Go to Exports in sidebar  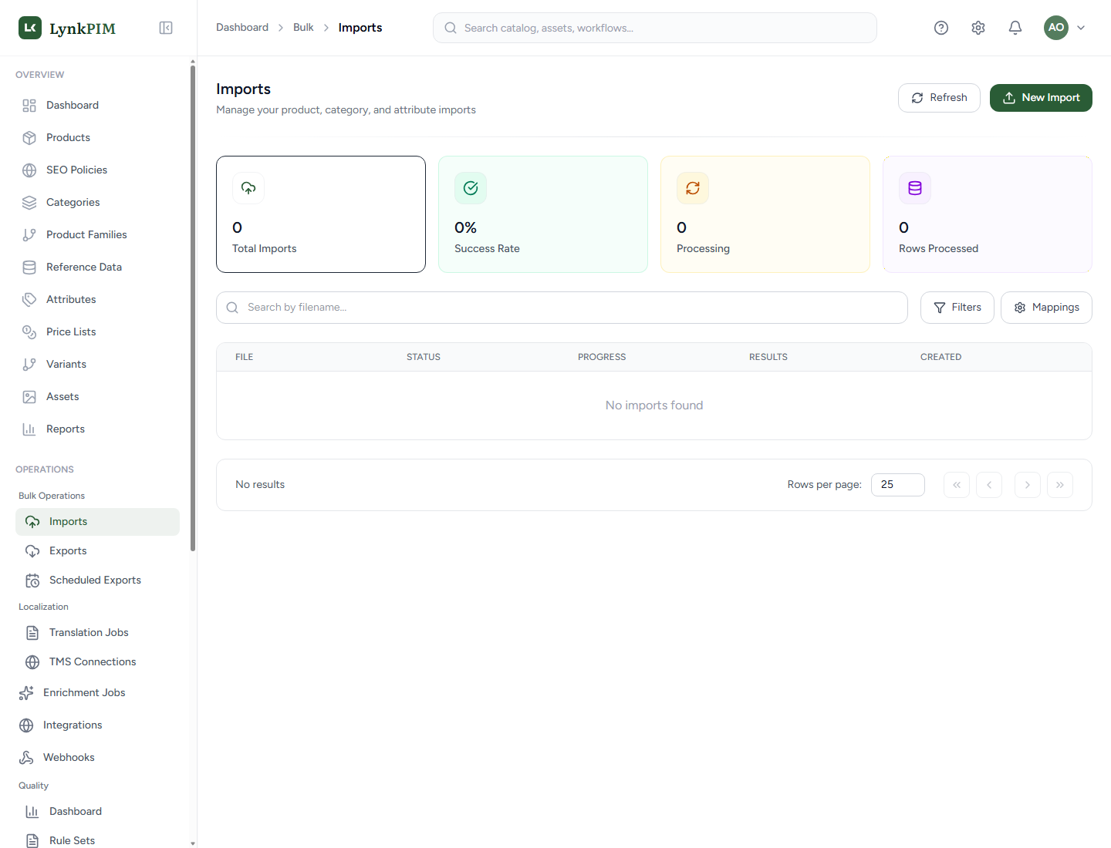pos(97,551)
